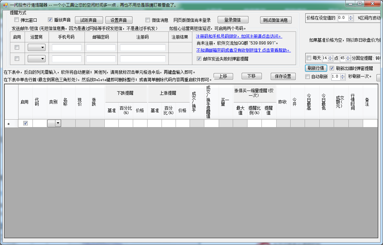Click second row 注册码 input field
Viewport: 383px width, 245px height.
tap(143, 58)
